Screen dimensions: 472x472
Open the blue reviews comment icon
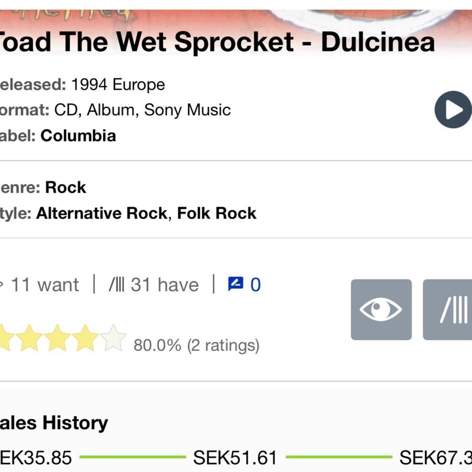[235, 284]
